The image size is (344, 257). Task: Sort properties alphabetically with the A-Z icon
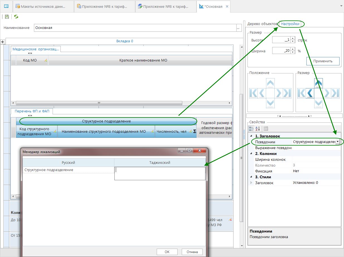pos(257,128)
